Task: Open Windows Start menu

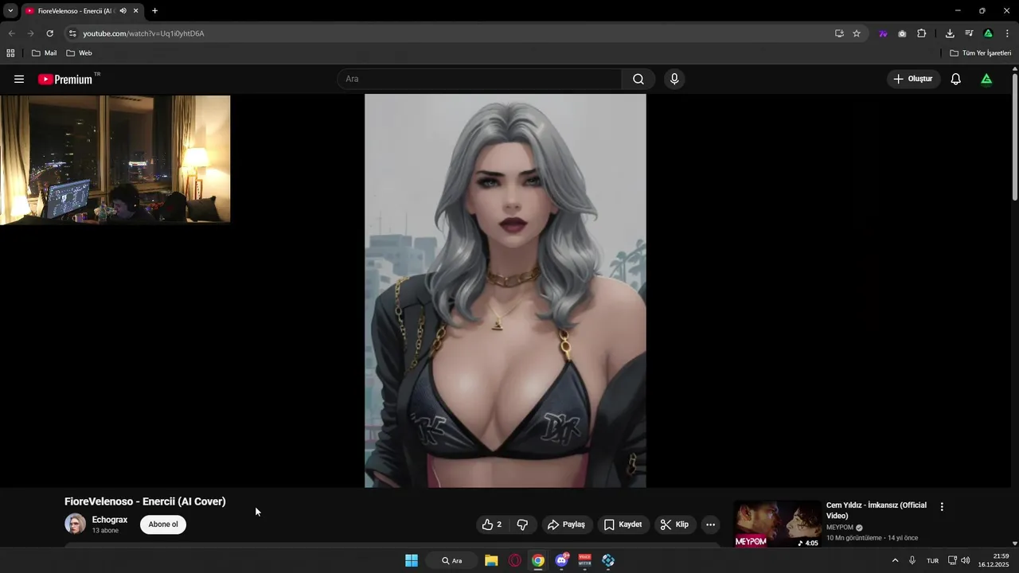Action: click(x=412, y=560)
